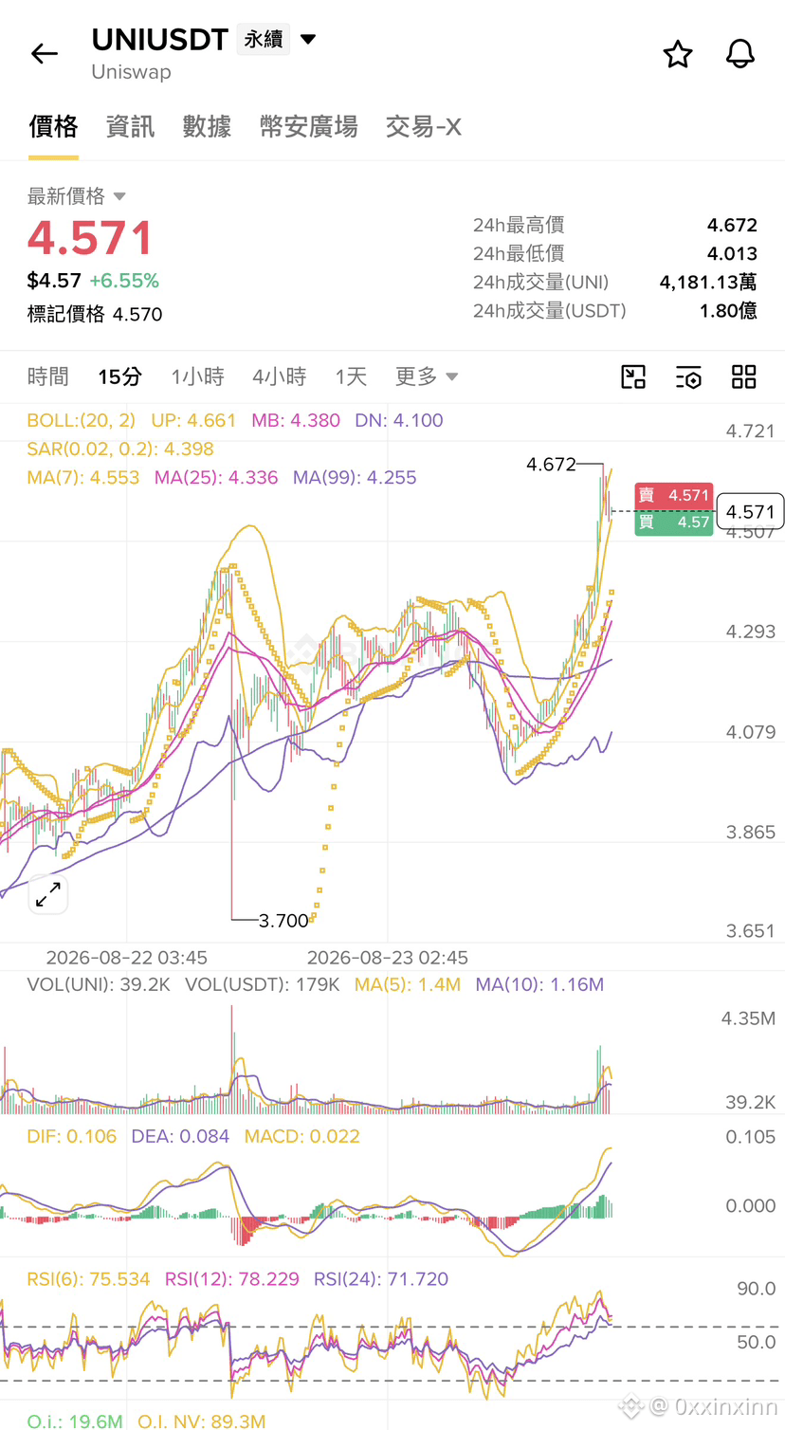Screen dimensions: 785x1430
Task: Tap the RSI(24): 71.720 label
Action: tap(381, 1278)
